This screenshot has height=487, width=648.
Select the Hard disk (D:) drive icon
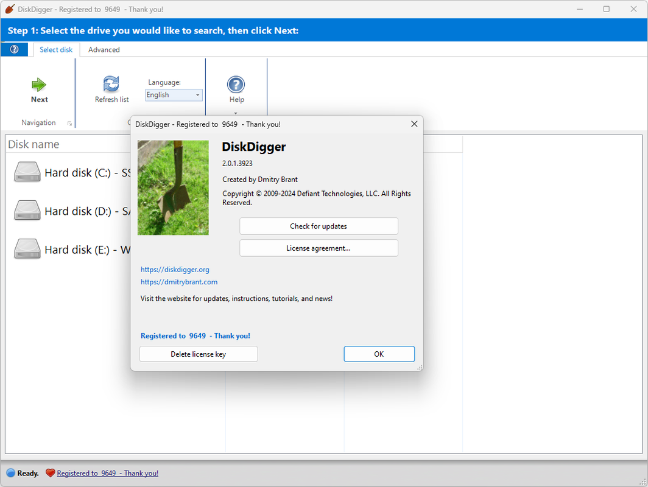click(x=27, y=210)
